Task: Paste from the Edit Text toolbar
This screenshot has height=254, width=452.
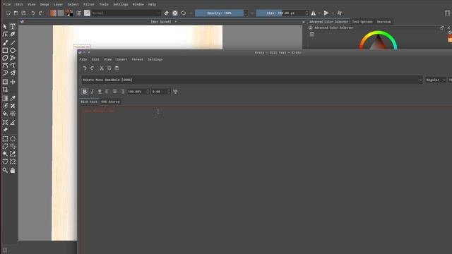Action: [117, 68]
